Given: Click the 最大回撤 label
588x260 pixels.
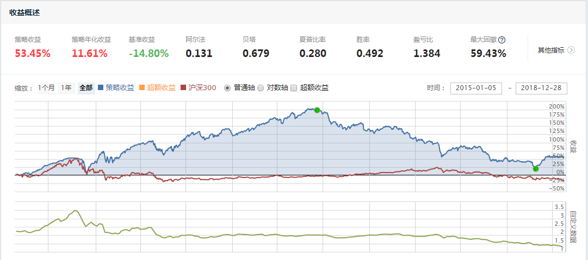Looking at the screenshot, I should click(x=484, y=40).
